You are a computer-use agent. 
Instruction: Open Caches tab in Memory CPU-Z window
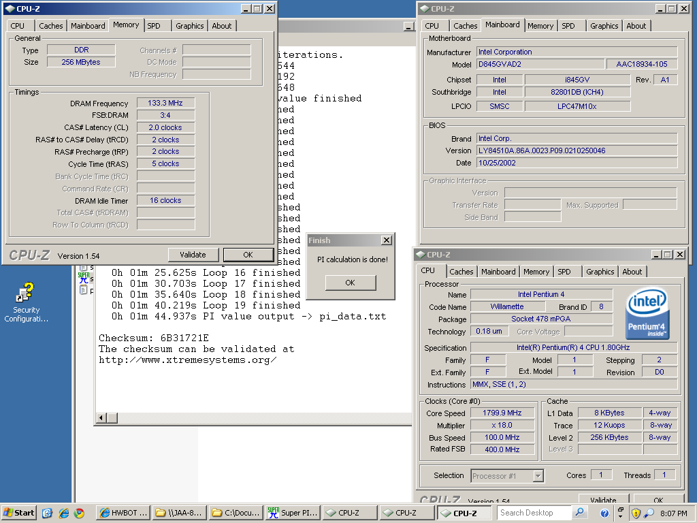pos(51,26)
